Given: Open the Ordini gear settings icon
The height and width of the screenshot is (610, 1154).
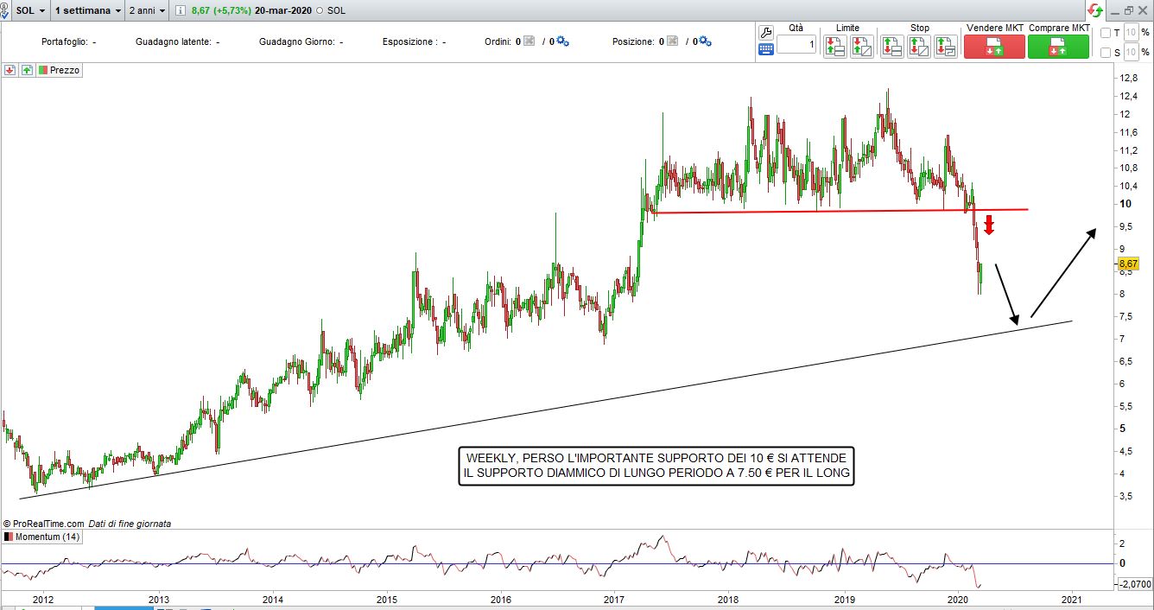Looking at the screenshot, I should (563, 41).
